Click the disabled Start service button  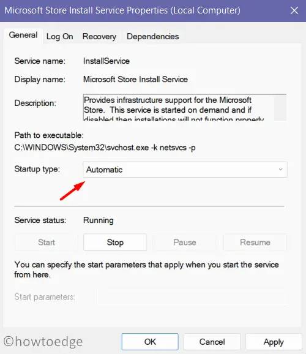tap(47, 243)
